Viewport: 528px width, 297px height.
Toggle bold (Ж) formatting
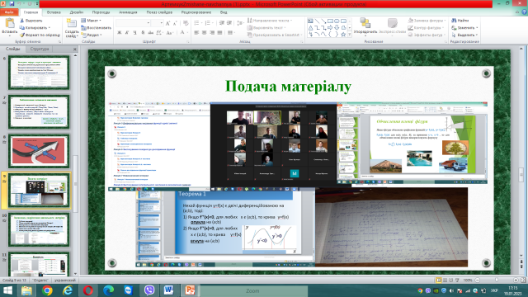coord(119,33)
